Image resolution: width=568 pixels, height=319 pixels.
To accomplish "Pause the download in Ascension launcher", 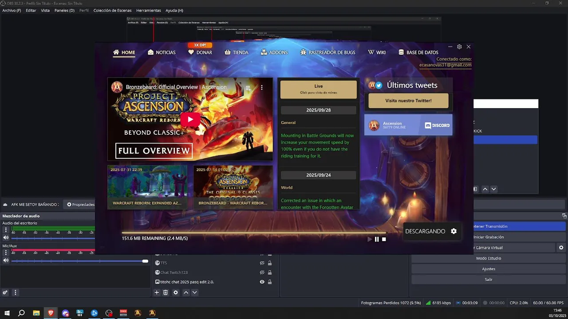I will (377, 239).
